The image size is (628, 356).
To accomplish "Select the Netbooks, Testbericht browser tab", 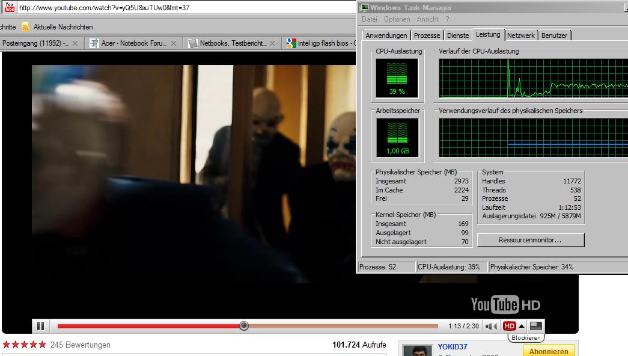I will (x=233, y=43).
